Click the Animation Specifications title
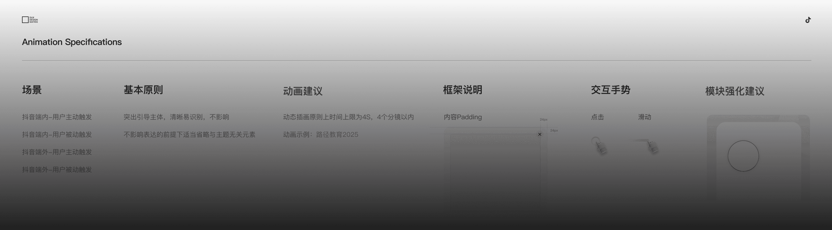The width and height of the screenshot is (832, 230). point(72,42)
